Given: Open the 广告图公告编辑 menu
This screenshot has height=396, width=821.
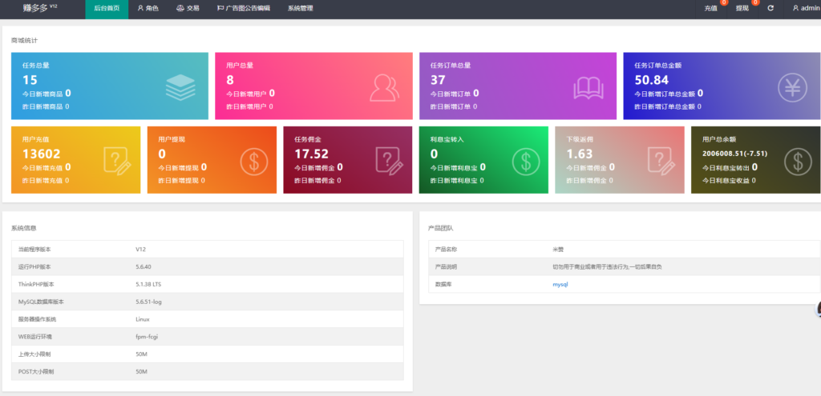Looking at the screenshot, I should pos(244,8).
